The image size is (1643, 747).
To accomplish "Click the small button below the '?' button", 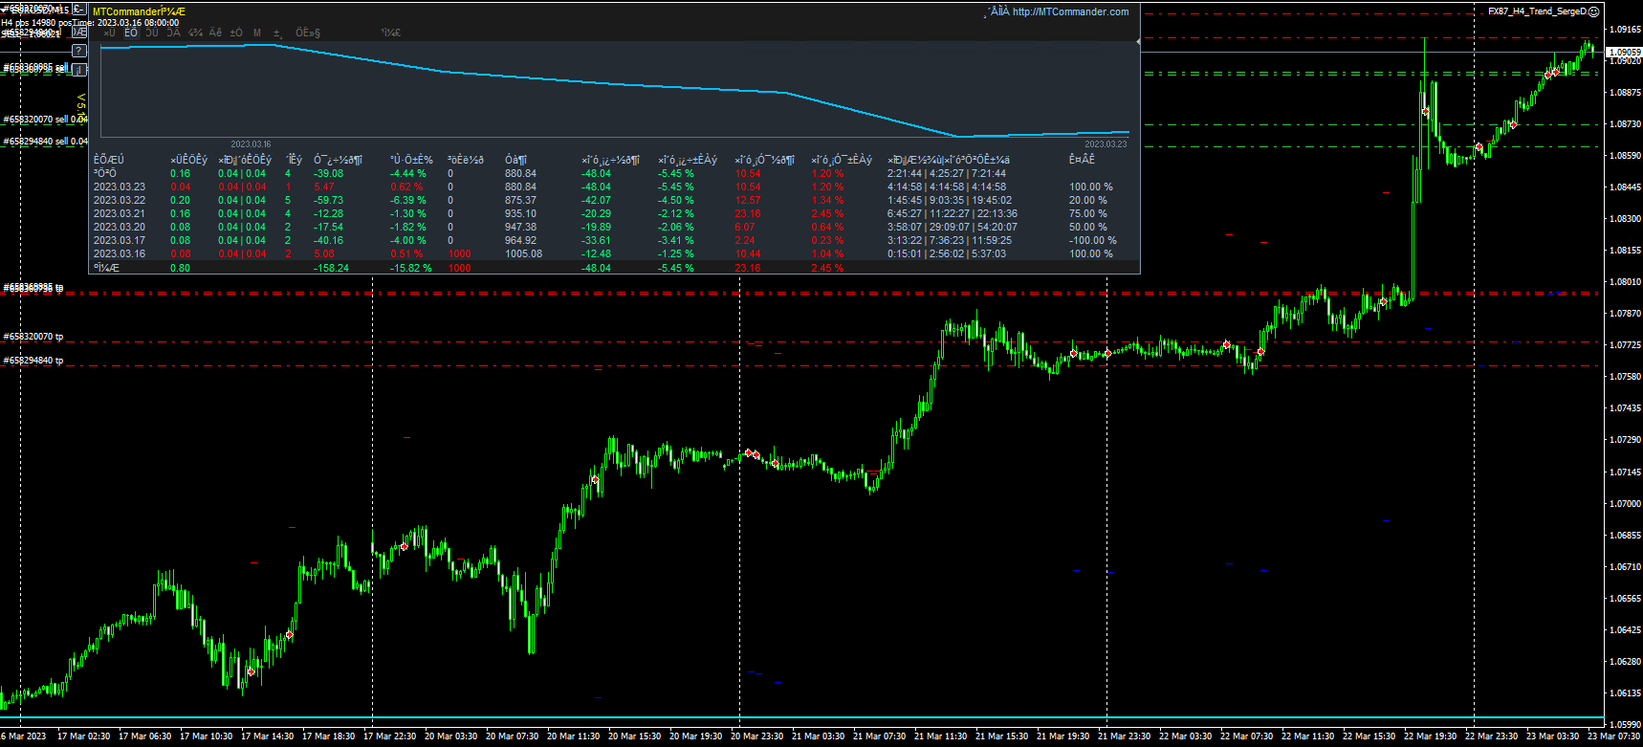I will [x=79, y=70].
